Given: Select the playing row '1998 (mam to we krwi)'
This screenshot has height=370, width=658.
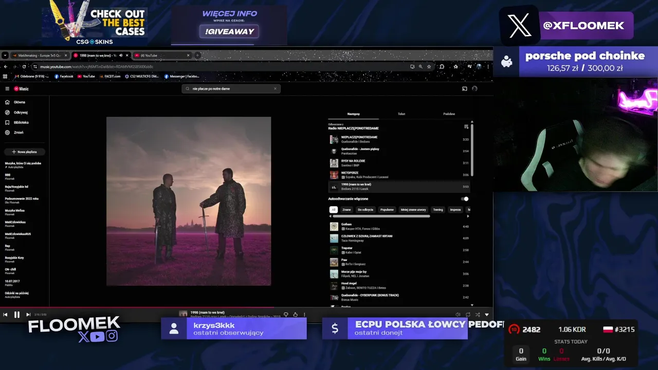Looking at the screenshot, I should [x=399, y=187].
